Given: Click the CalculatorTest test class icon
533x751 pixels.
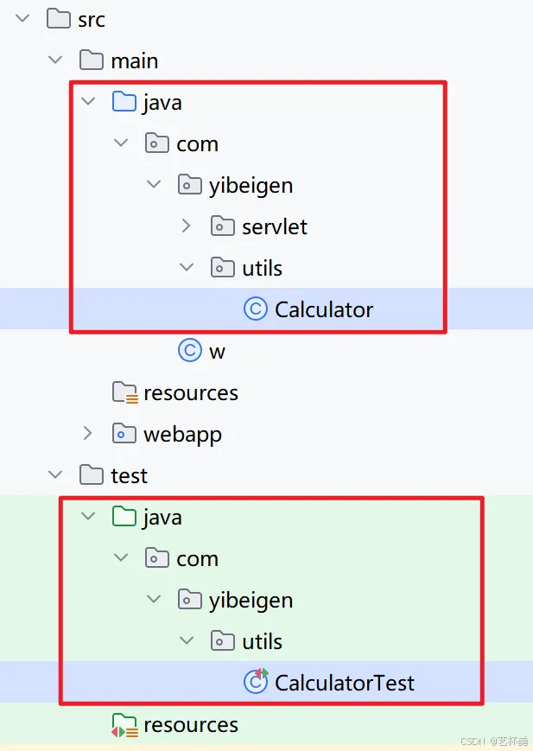Looking at the screenshot, I should 256,681.
